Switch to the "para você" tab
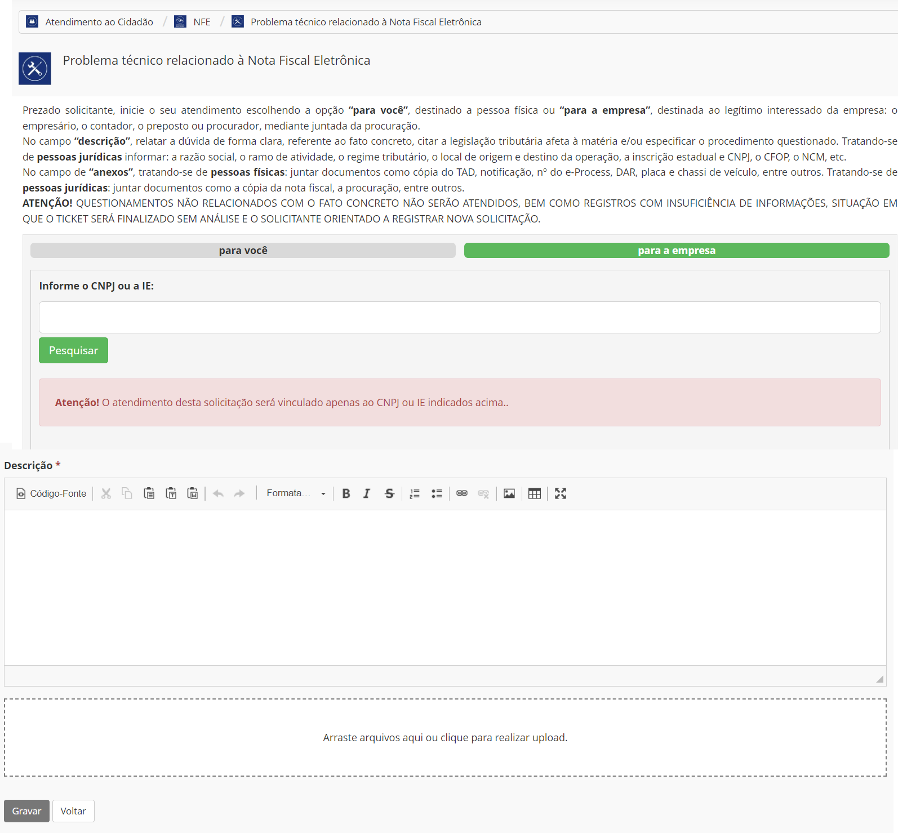The height and width of the screenshot is (833, 898). [243, 251]
